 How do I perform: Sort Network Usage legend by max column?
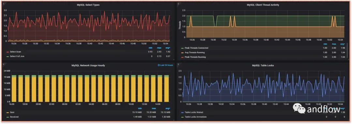[154, 108]
